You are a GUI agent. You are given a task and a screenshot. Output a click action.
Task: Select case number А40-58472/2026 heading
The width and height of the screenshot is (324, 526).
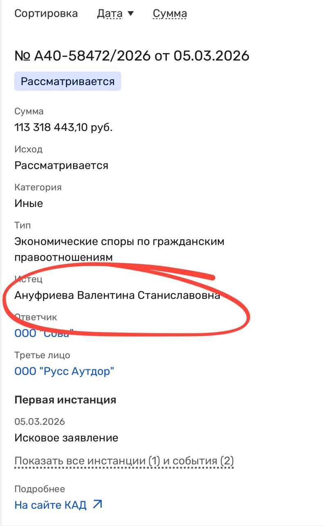pyautogui.click(x=132, y=55)
